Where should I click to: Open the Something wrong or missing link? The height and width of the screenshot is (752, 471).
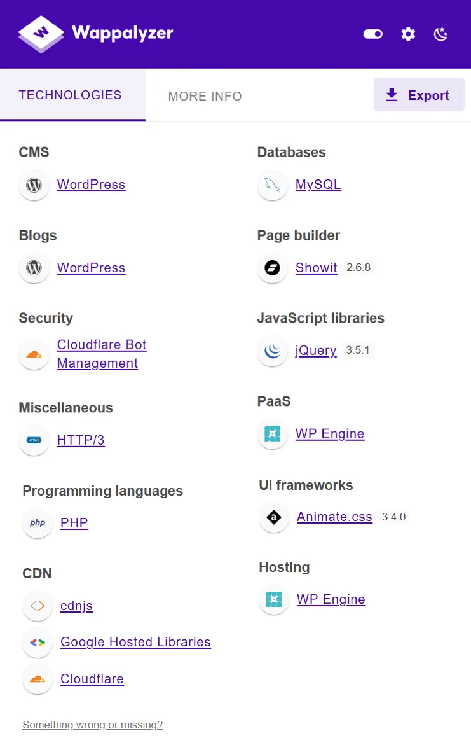pyautogui.click(x=92, y=725)
